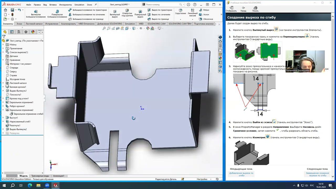Open the DimXpertManager crosshair tab
The width and height of the screenshot is (336, 189).
26,32
